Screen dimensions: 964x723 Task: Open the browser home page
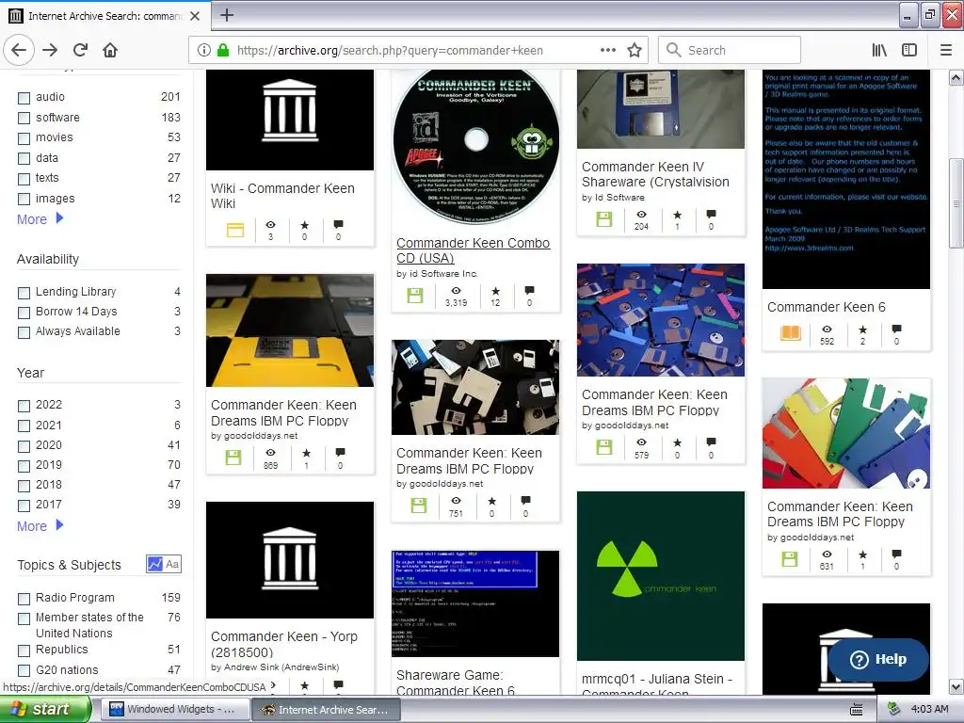click(110, 50)
